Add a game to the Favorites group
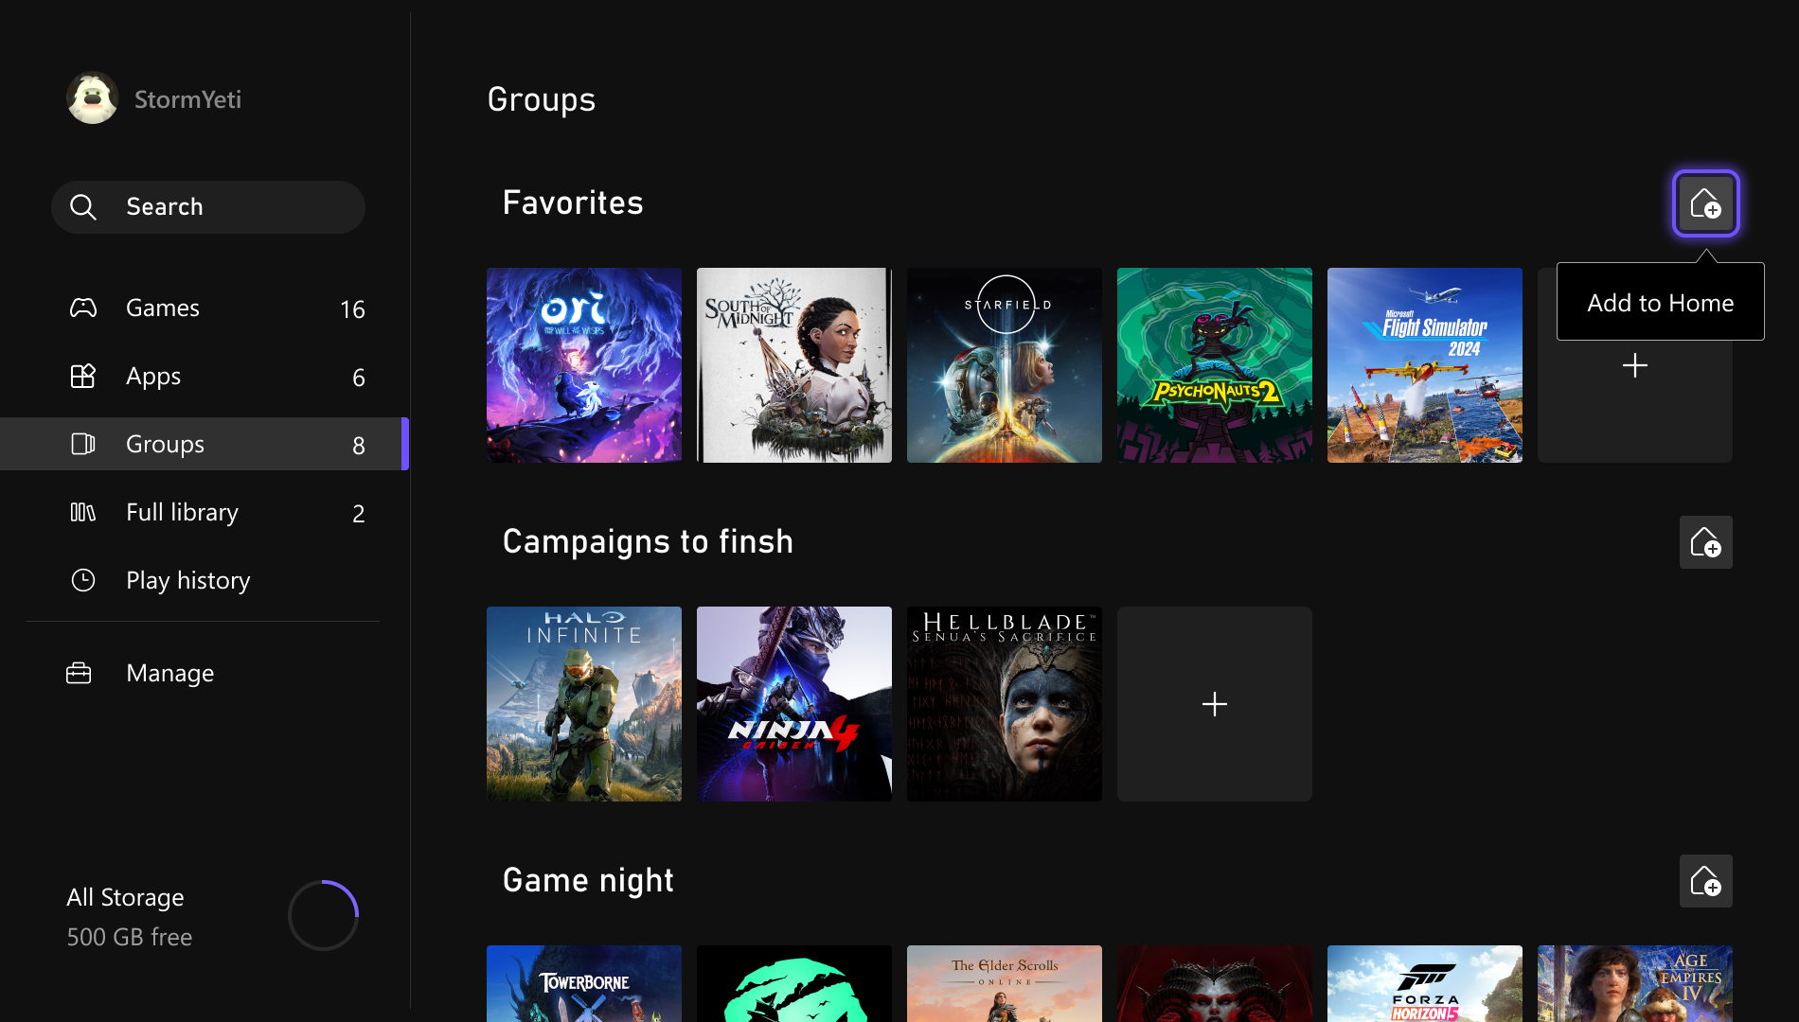 coord(1635,365)
